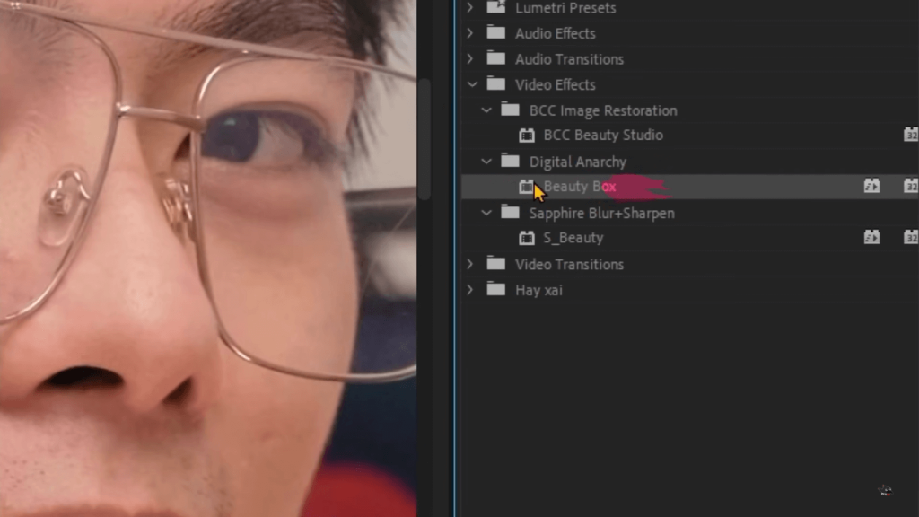Click the Digital Anarchy folder icon
The width and height of the screenshot is (919, 517).
pyautogui.click(x=510, y=162)
